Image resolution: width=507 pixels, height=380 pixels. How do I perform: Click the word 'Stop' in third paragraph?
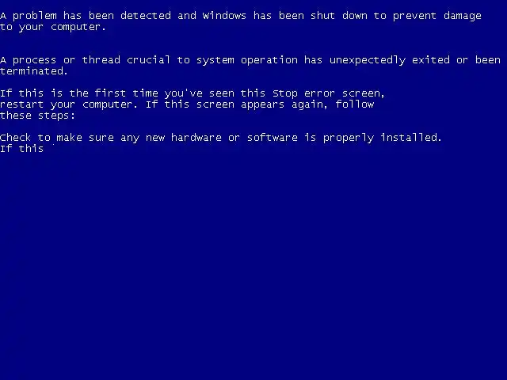coord(285,93)
